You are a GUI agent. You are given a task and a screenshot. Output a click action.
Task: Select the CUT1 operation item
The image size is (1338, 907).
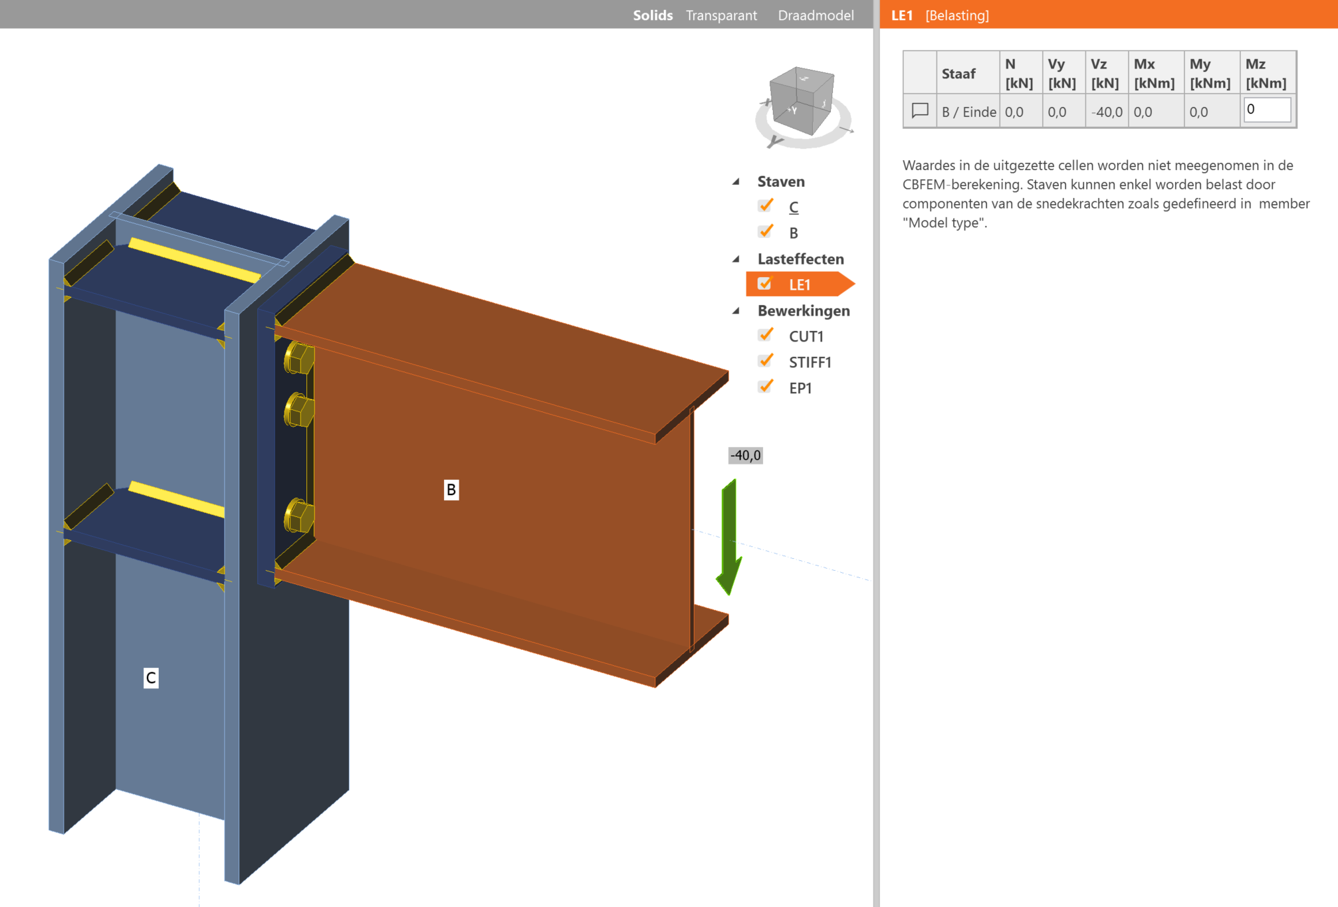pos(806,336)
